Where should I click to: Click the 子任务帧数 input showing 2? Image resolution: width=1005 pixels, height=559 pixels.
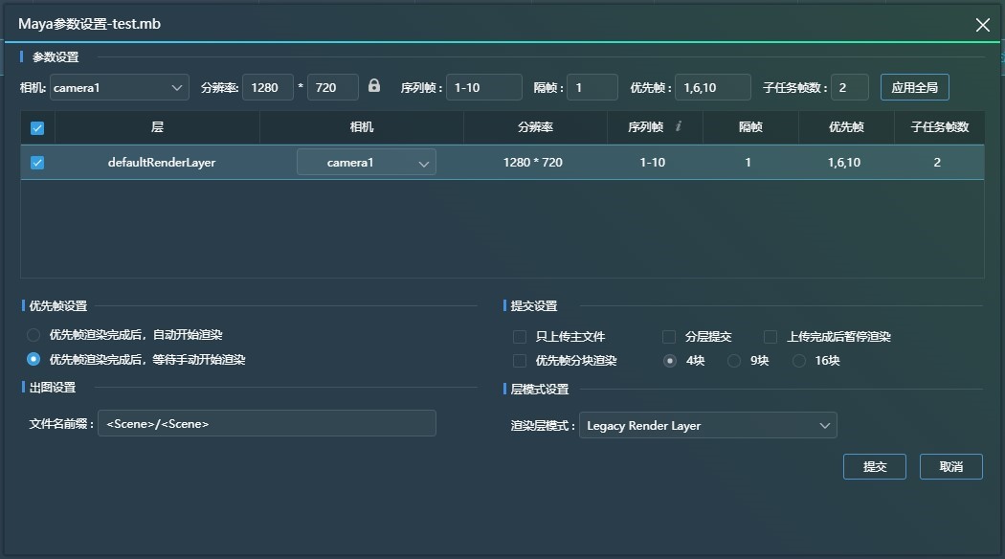point(849,86)
